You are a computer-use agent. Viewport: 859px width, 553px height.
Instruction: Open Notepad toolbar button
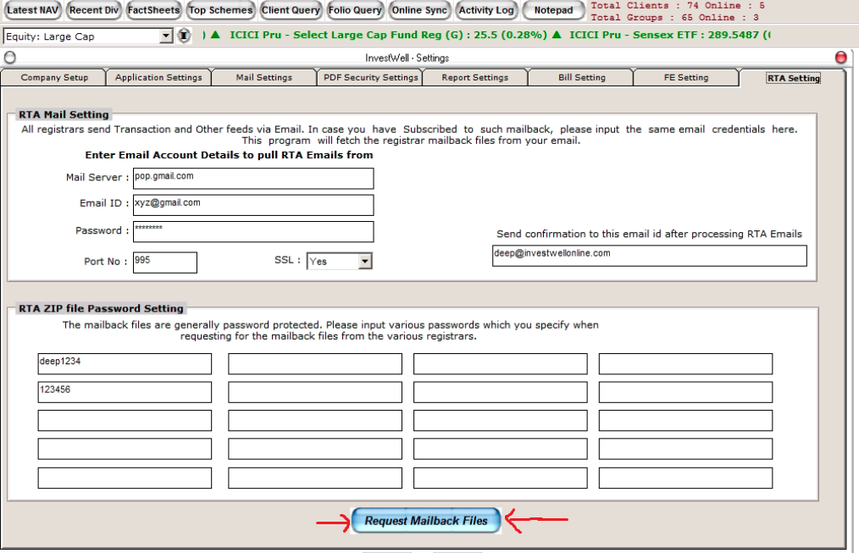553,10
